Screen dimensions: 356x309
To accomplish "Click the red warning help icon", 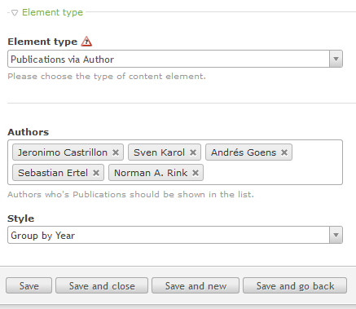I will click(x=86, y=42).
